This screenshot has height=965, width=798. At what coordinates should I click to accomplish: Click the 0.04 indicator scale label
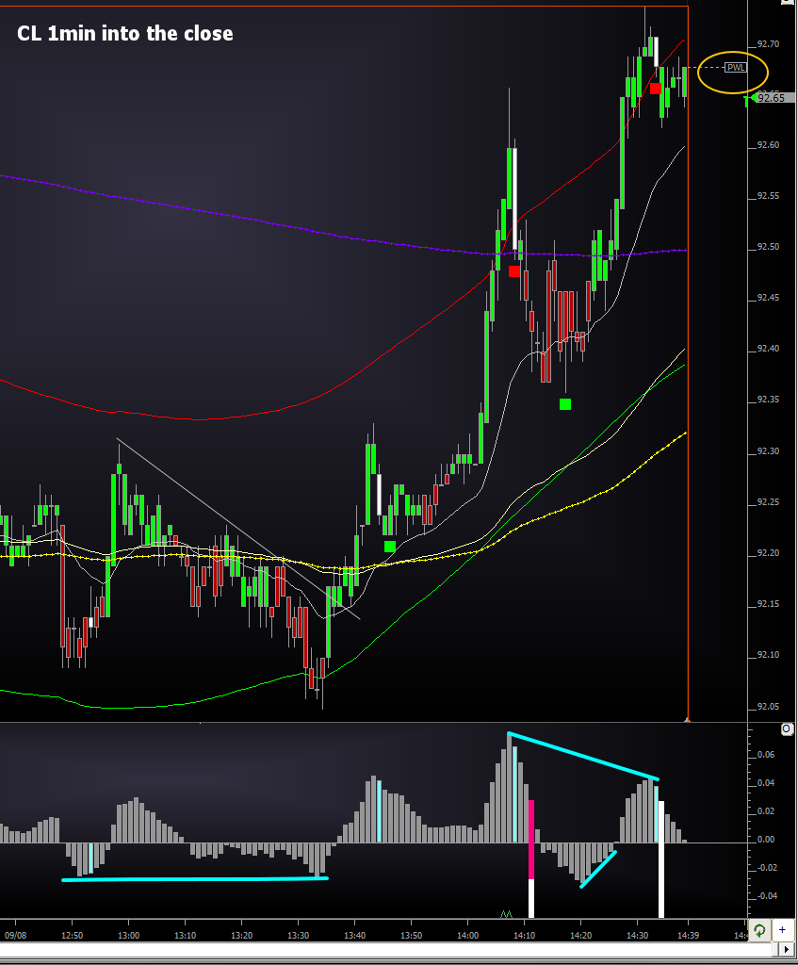(x=766, y=783)
